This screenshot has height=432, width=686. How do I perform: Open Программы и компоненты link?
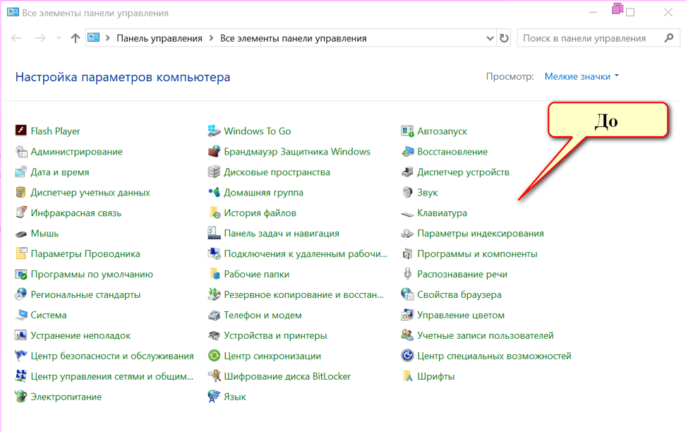[477, 253]
